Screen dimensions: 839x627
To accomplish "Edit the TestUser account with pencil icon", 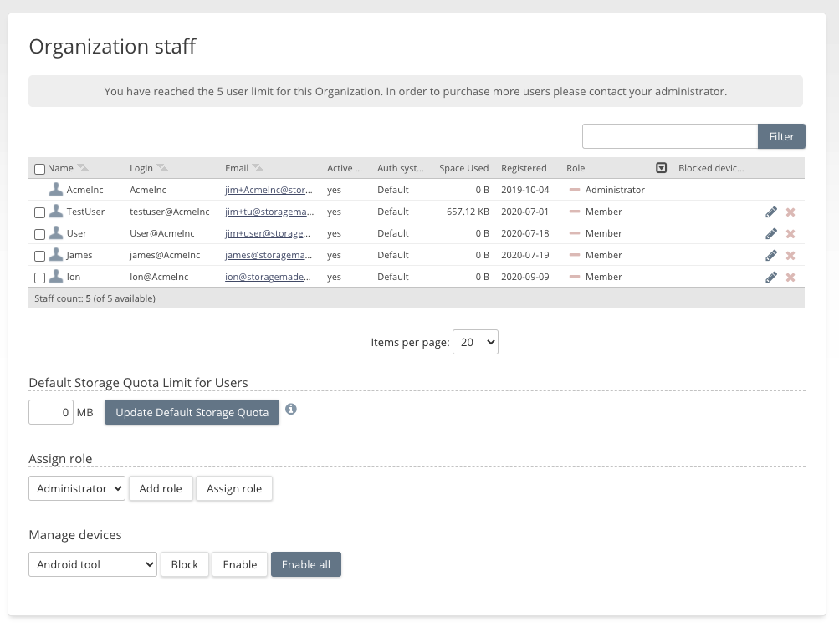I will [771, 212].
